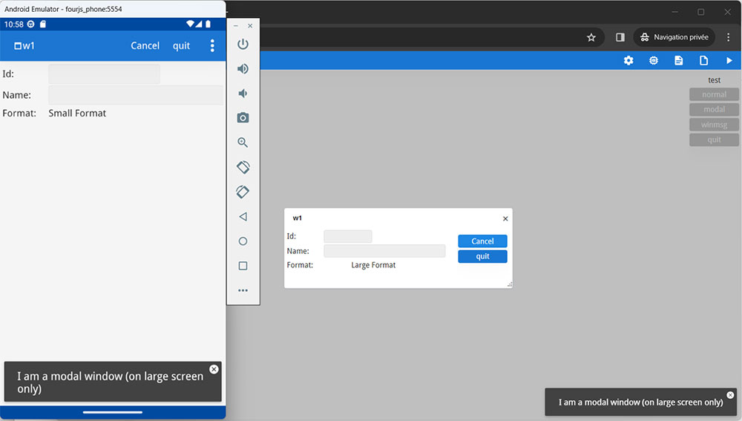742x421 pixels.
Task: Open the browser side panel icon
Action: tap(620, 37)
